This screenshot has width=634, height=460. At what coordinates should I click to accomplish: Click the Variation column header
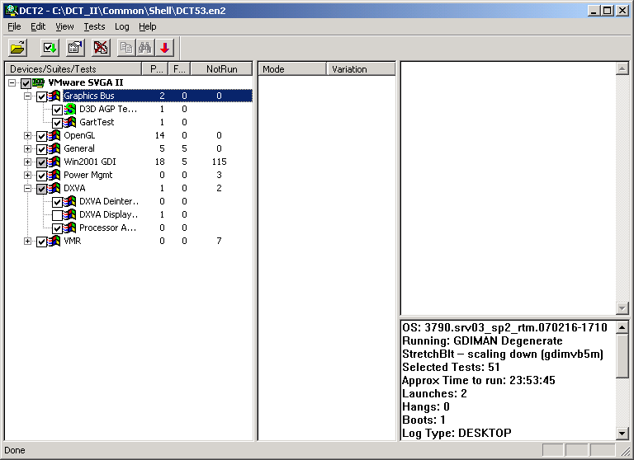(361, 69)
